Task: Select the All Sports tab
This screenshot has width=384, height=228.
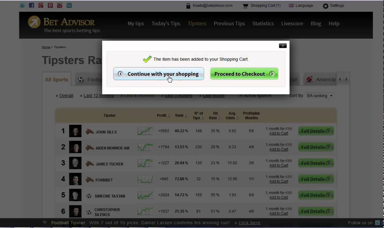Action: 56,79
